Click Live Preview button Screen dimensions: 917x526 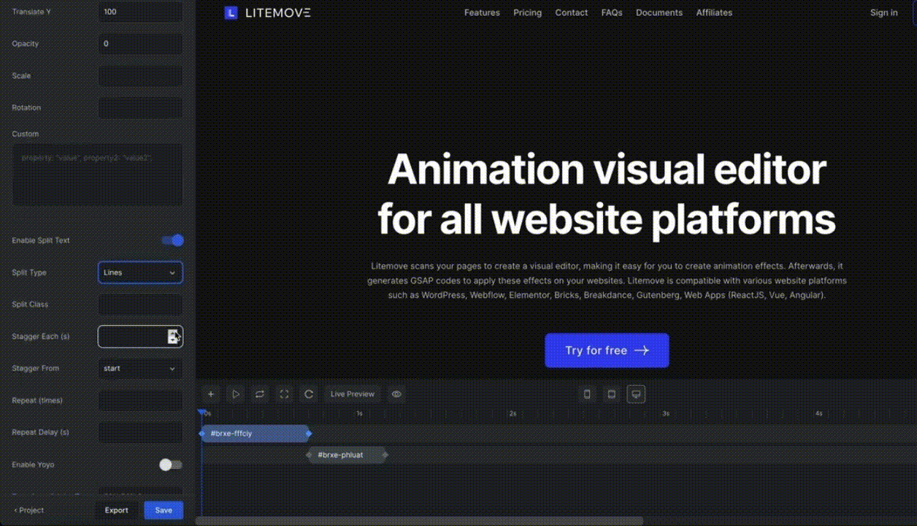pos(352,394)
